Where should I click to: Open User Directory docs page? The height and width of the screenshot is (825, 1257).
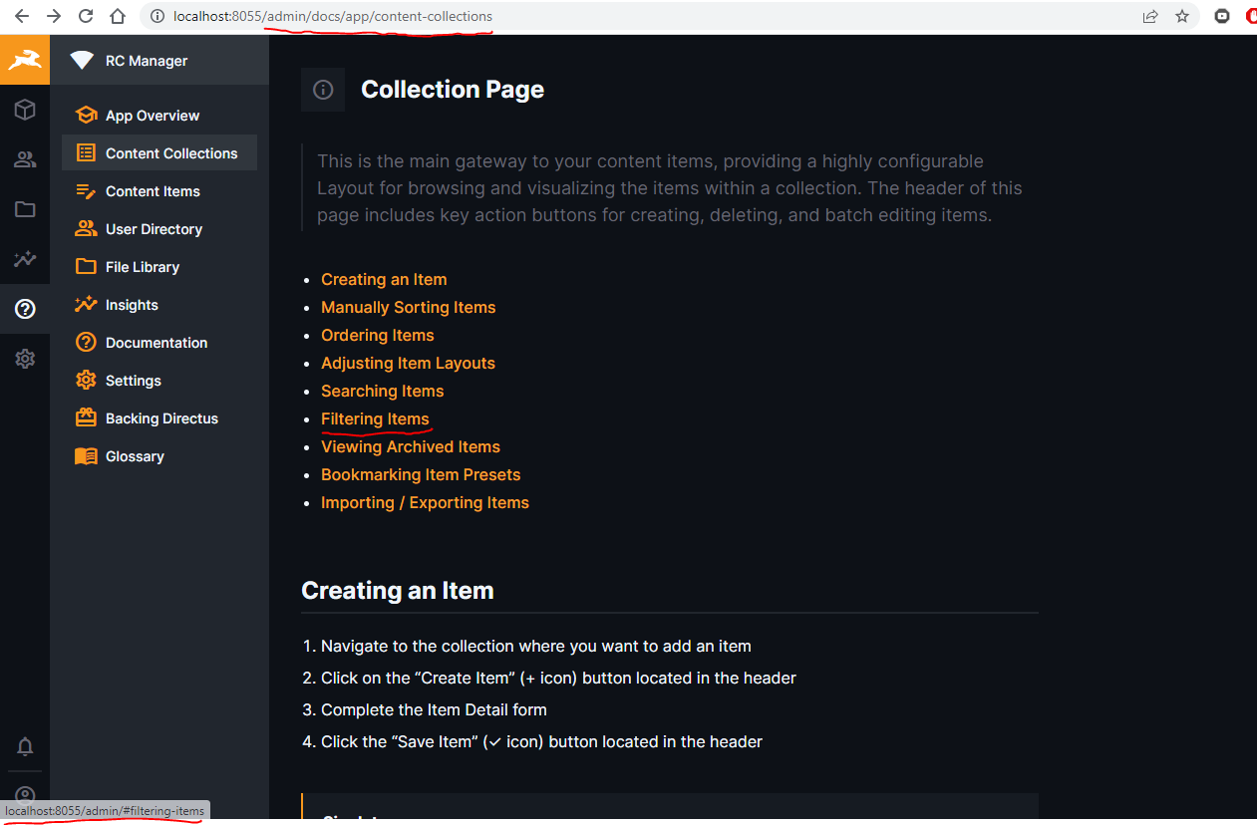[159, 229]
